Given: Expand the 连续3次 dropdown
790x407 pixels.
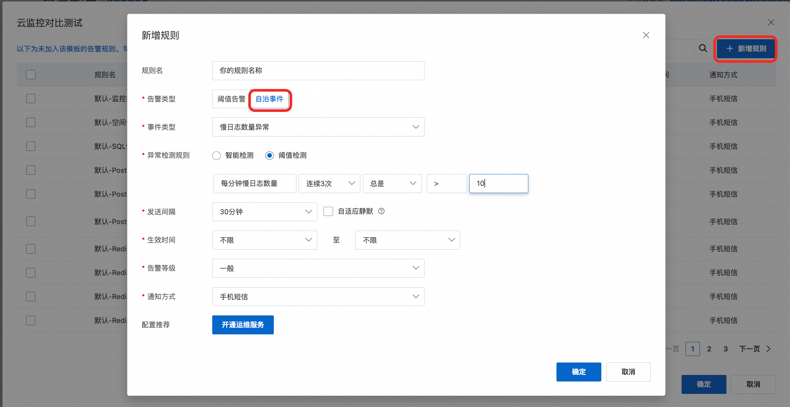Looking at the screenshot, I should (329, 184).
